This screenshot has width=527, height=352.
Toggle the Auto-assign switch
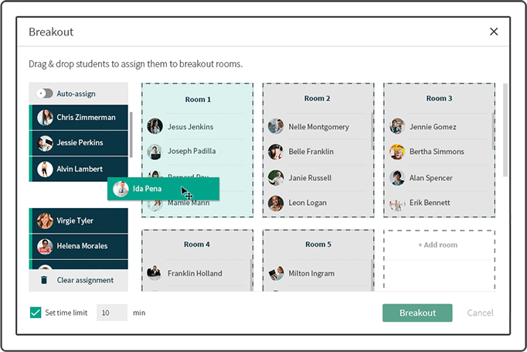point(45,93)
